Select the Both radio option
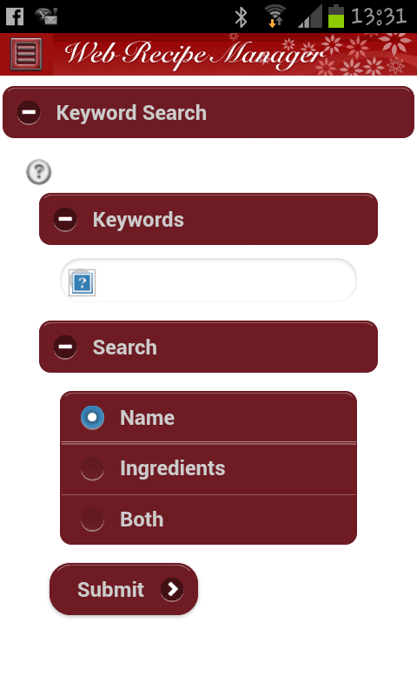The image size is (417, 695). (x=208, y=520)
